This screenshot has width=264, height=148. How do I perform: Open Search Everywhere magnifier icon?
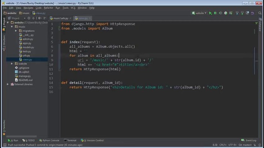[260, 13]
